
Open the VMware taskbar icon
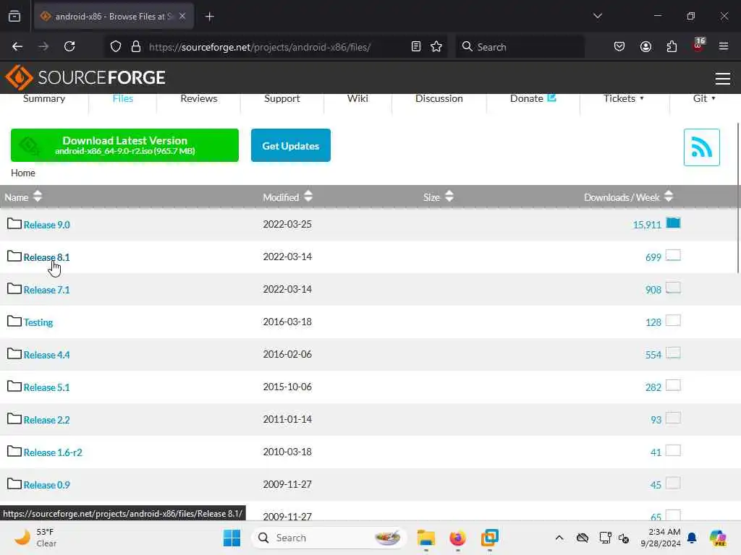click(x=490, y=538)
